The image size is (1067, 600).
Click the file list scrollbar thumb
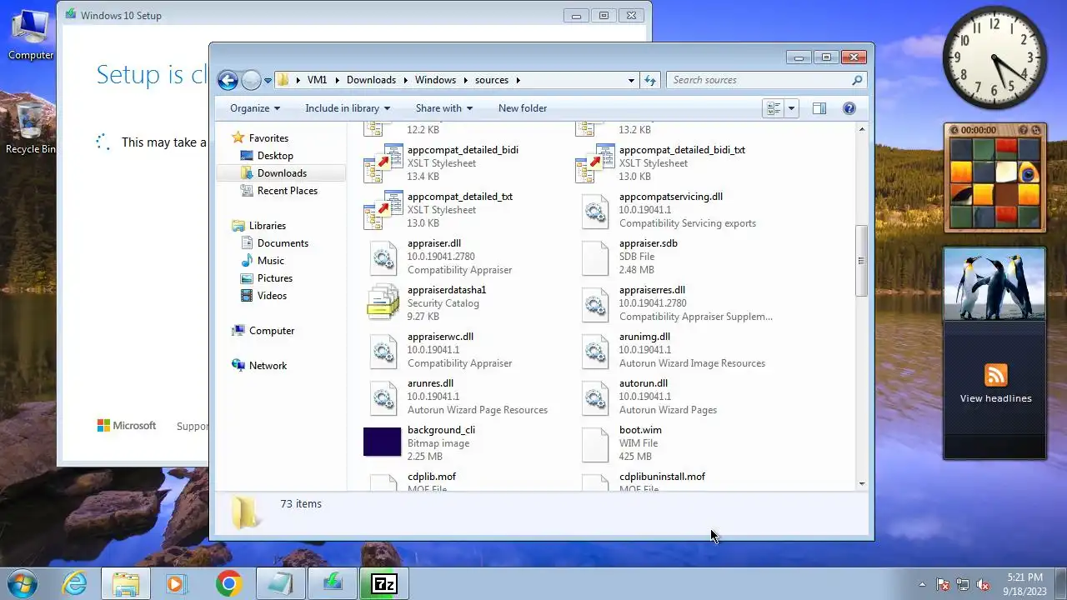tap(861, 260)
